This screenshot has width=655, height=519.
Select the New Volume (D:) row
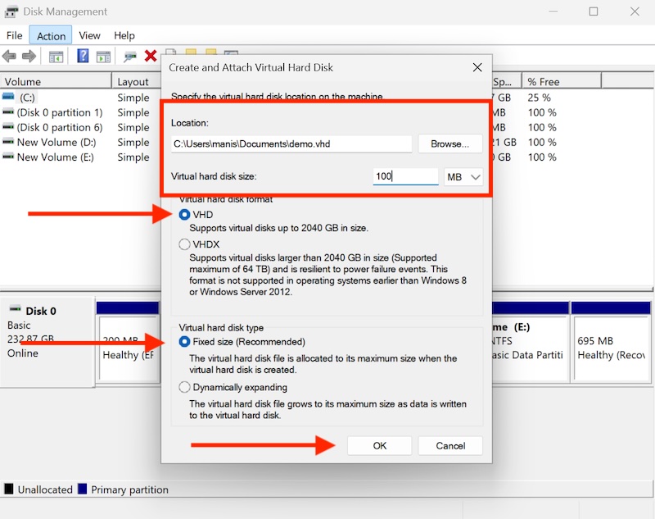pyautogui.click(x=49, y=142)
